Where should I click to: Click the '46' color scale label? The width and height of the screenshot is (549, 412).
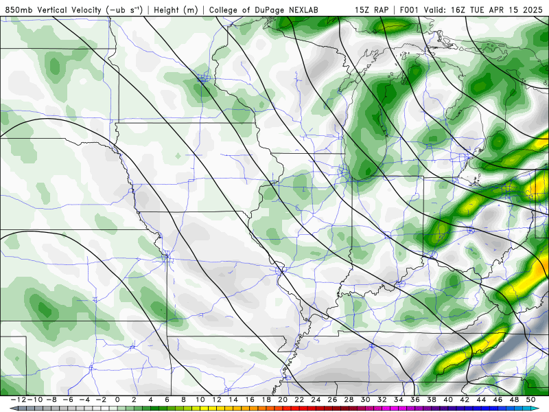click(498, 400)
